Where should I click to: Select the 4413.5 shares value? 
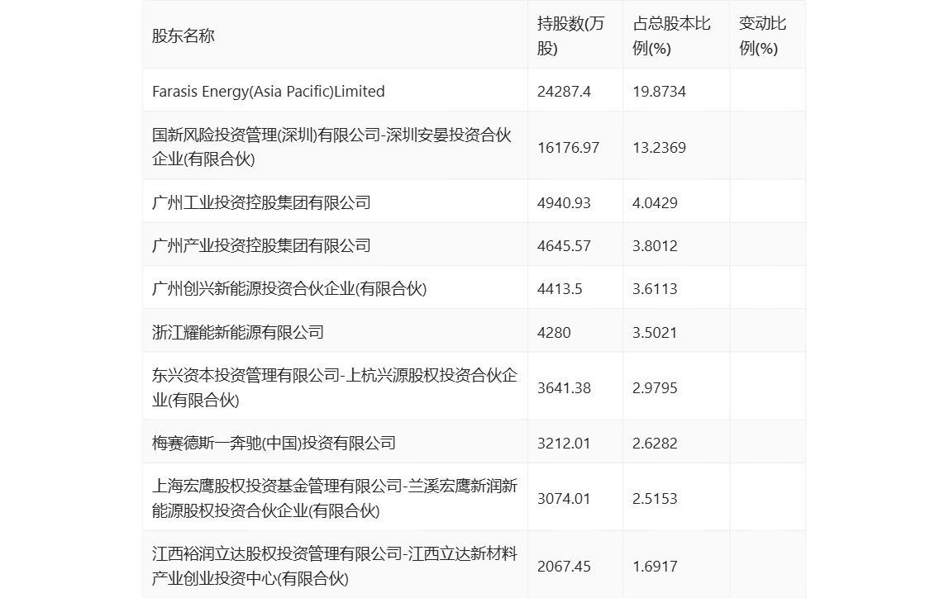(x=560, y=289)
